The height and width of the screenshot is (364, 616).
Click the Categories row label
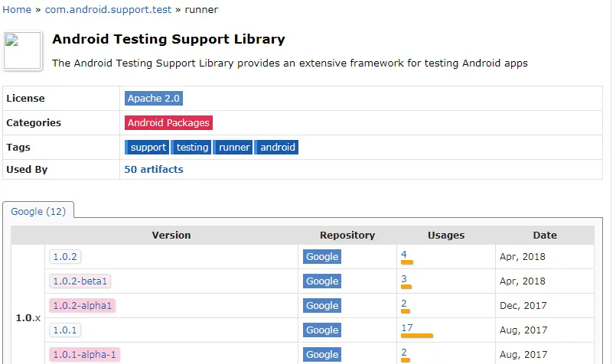point(34,123)
